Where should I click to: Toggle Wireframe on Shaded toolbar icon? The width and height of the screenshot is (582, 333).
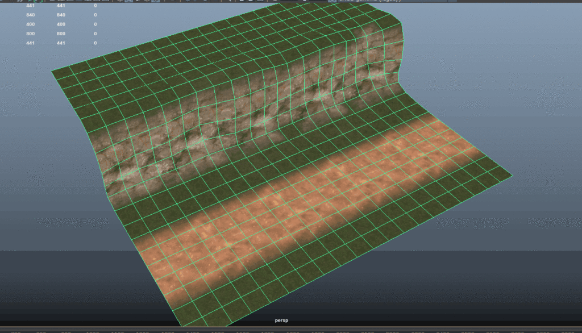coord(147,2)
